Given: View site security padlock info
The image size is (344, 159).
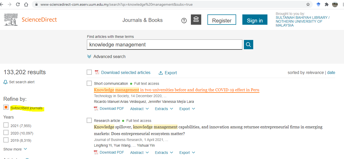Looking at the screenshot, I should coord(36,4).
